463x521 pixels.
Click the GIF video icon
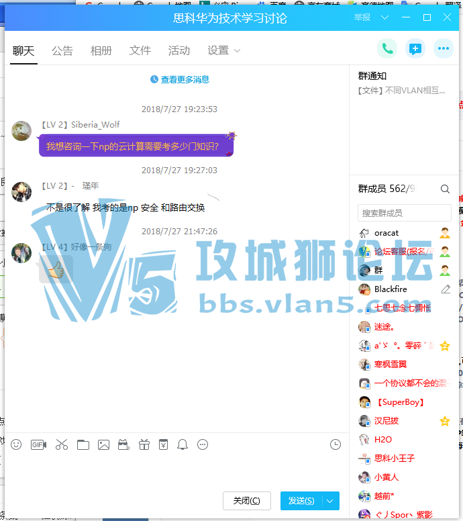pos(38,444)
